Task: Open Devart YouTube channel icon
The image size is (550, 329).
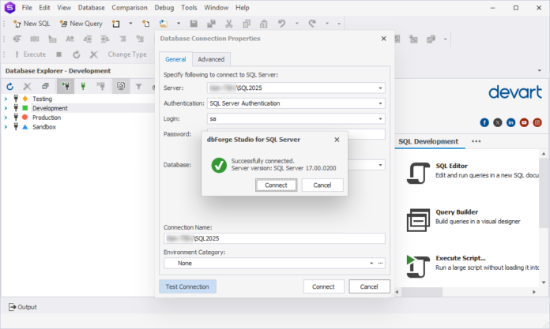Action: coord(524,122)
